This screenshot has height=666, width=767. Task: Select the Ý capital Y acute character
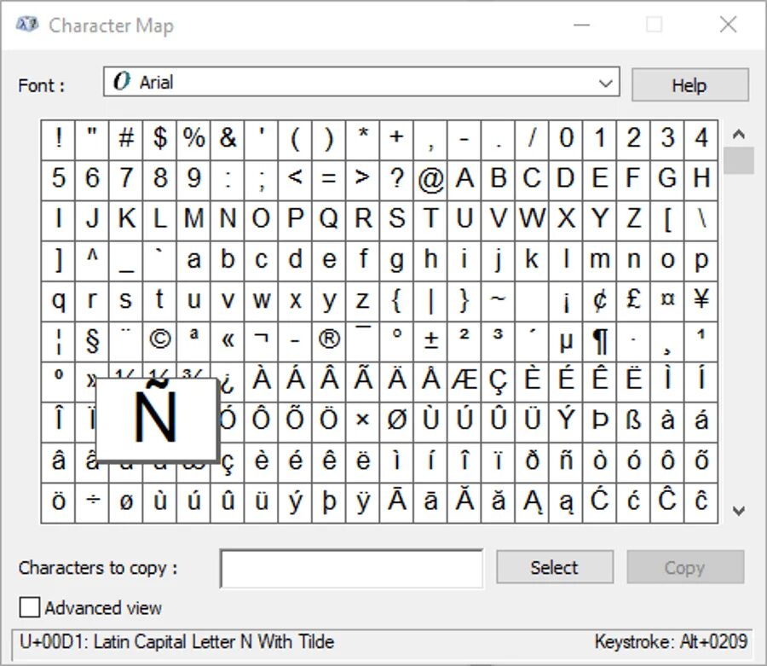tap(566, 420)
